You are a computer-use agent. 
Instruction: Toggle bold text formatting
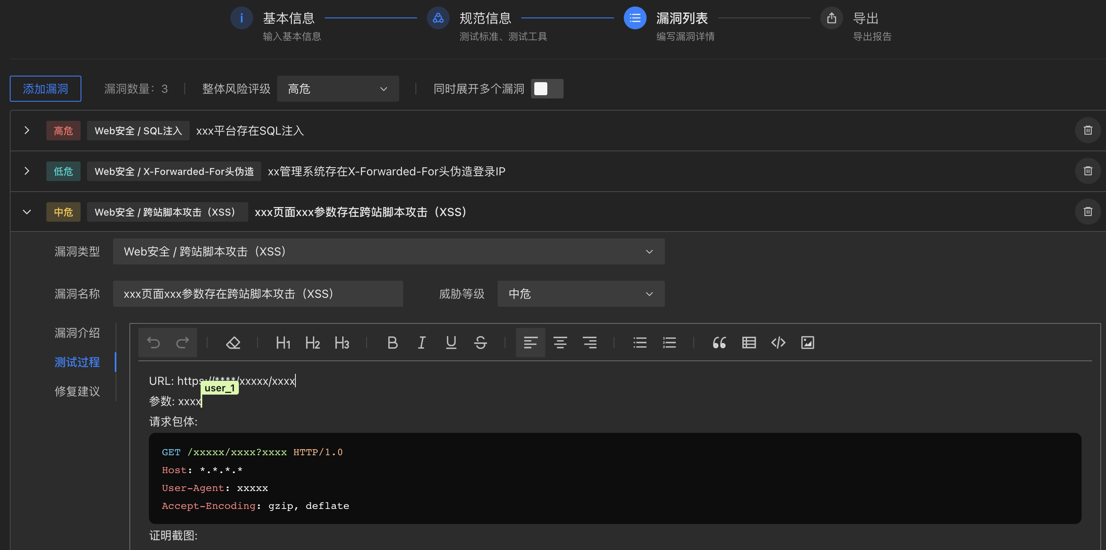tap(392, 343)
